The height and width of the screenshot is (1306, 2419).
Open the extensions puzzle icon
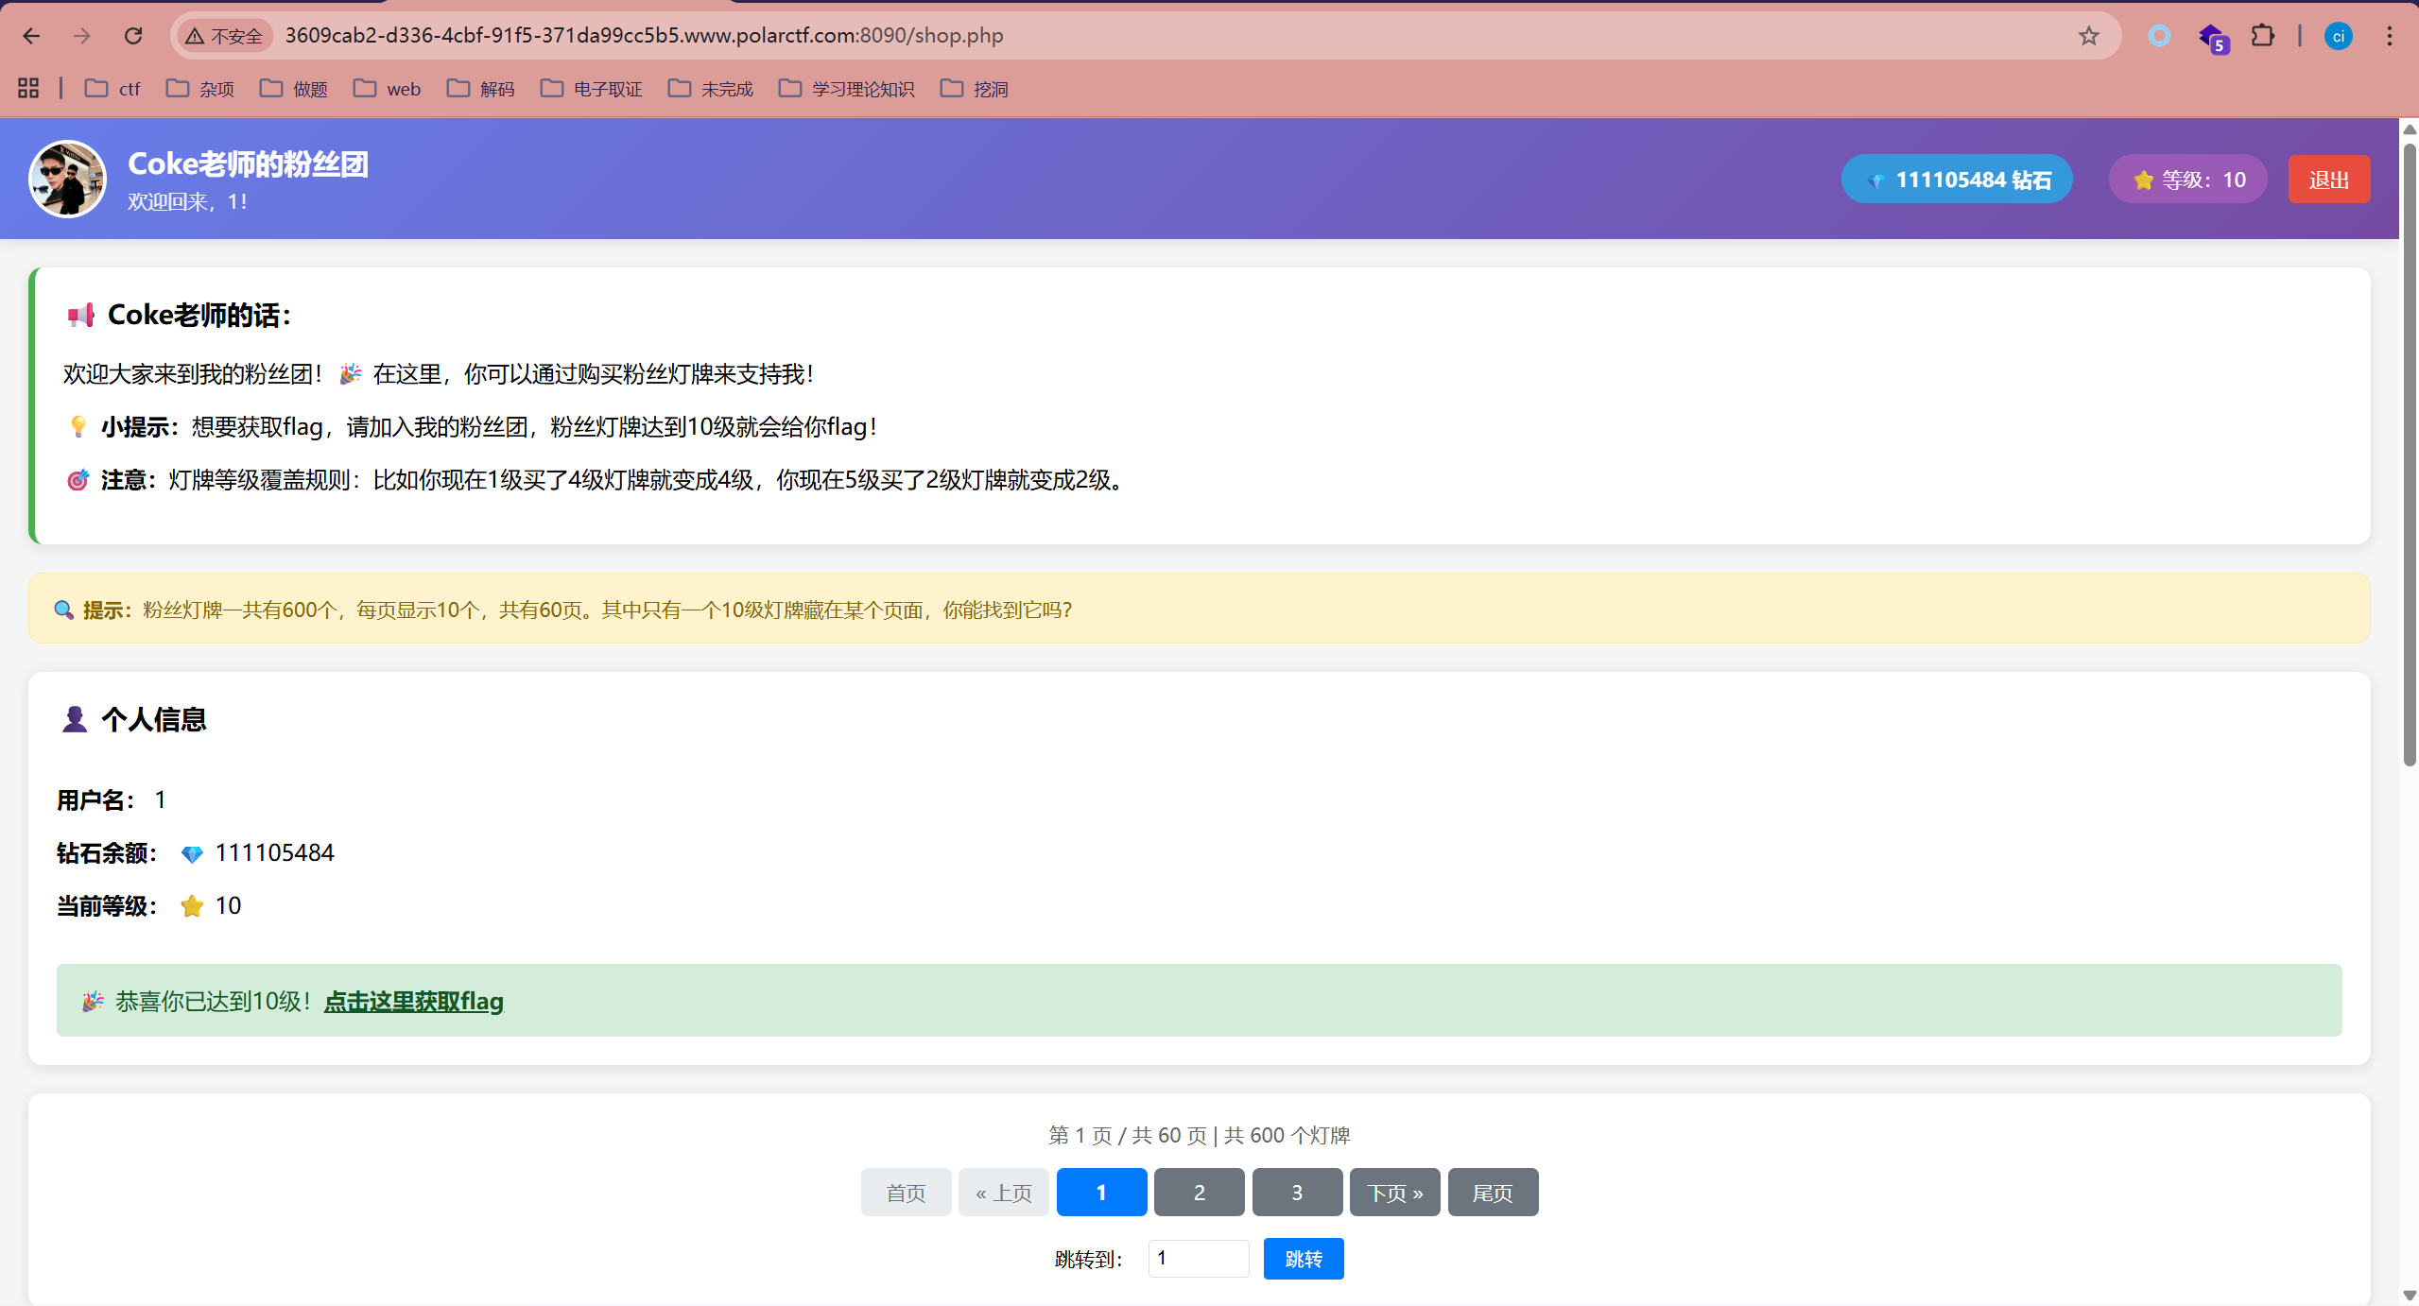click(2262, 36)
